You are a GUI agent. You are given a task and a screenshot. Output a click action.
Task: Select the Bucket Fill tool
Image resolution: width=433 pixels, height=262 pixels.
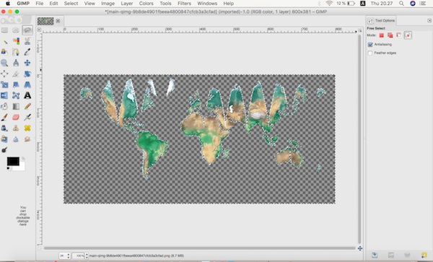coord(4,106)
